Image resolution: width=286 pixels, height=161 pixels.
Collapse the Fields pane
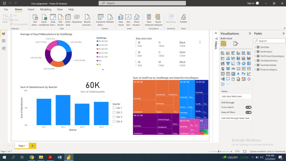[283, 34]
